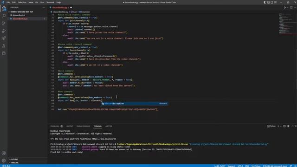Open the new terminal launch profile dropdown

coord(281,126)
